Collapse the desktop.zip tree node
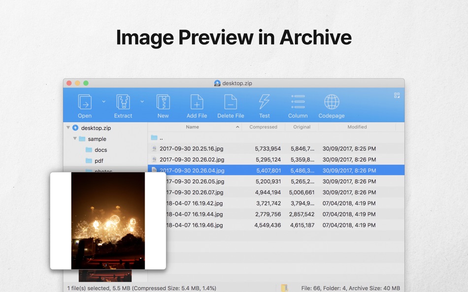The image size is (468, 292). tap(68, 127)
